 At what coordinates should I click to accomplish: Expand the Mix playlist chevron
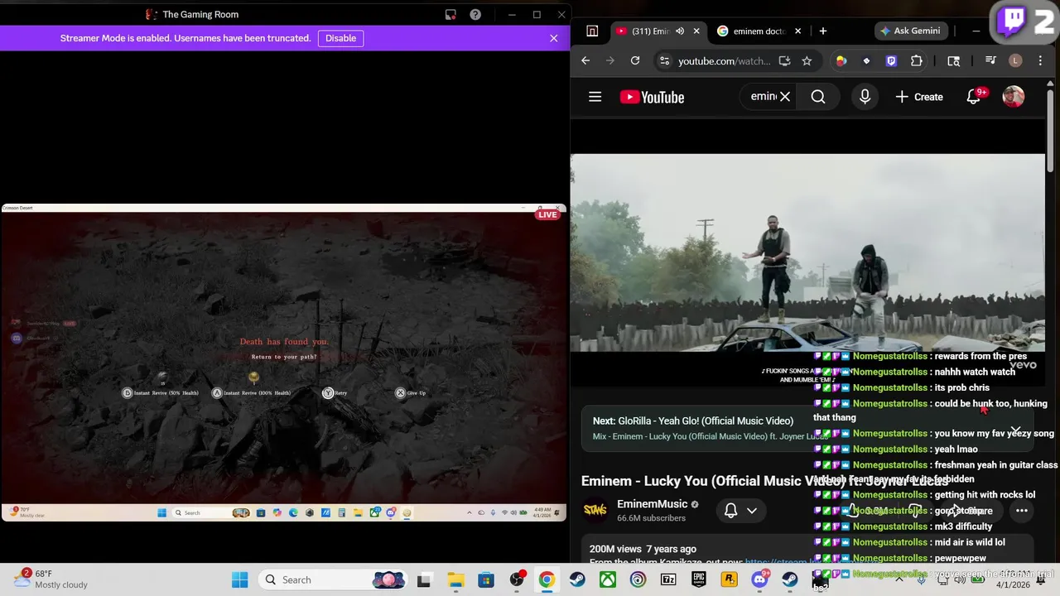click(x=1015, y=429)
